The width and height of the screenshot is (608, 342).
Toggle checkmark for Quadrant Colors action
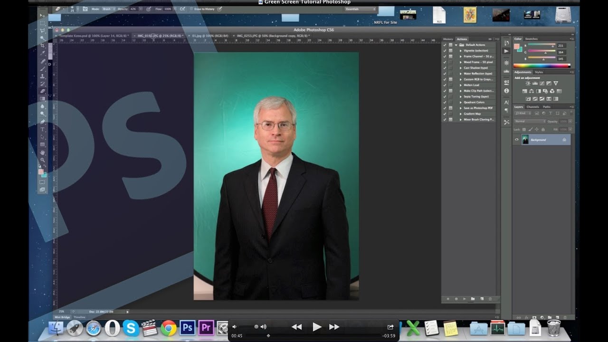click(445, 102)
